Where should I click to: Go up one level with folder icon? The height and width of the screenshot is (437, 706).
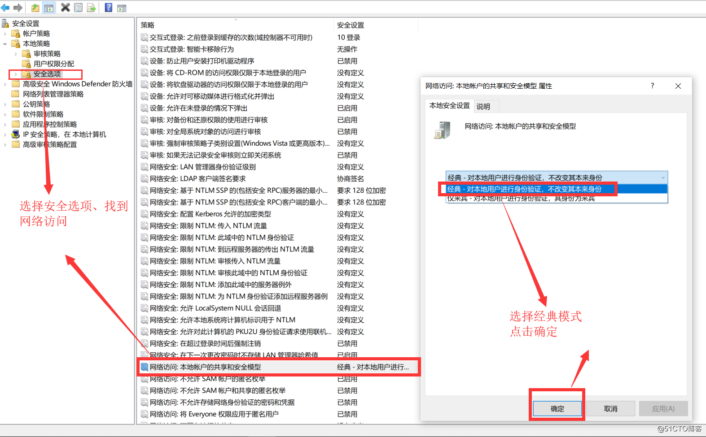coord(35,8)
